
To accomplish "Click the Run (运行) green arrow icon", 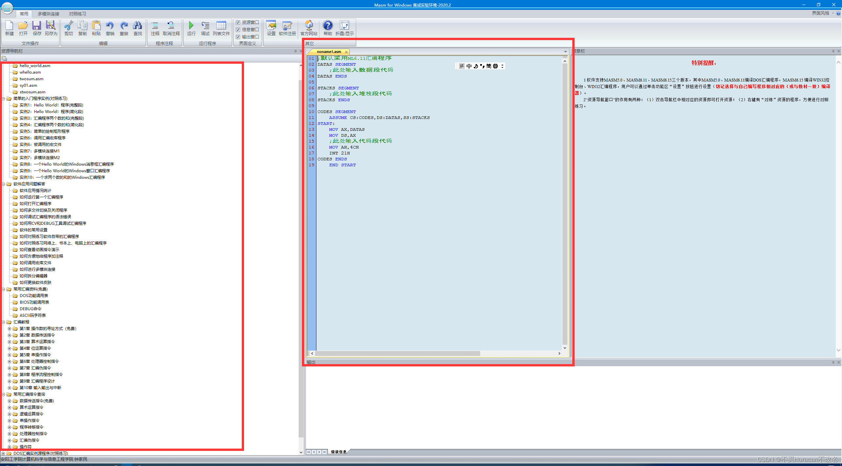I will point(191,26).
